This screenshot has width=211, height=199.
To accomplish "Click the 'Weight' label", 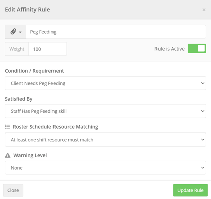I will click(x=17, y=49).
